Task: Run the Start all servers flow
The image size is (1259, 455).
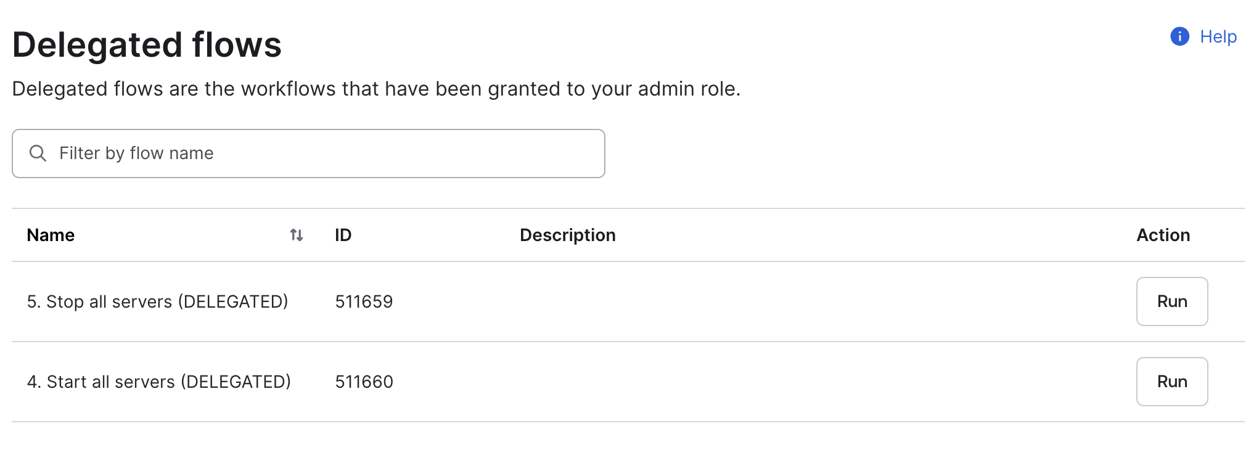Action: [x=1171, y=382]
